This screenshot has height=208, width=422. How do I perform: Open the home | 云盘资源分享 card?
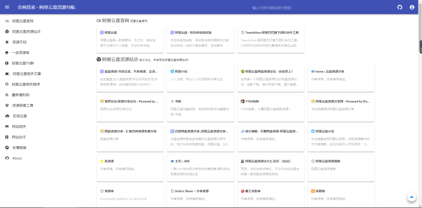(341, 79)
